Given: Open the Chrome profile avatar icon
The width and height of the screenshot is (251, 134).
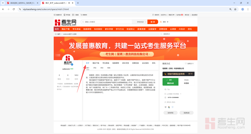Looking at the screenshot, I should click(242, 9).
